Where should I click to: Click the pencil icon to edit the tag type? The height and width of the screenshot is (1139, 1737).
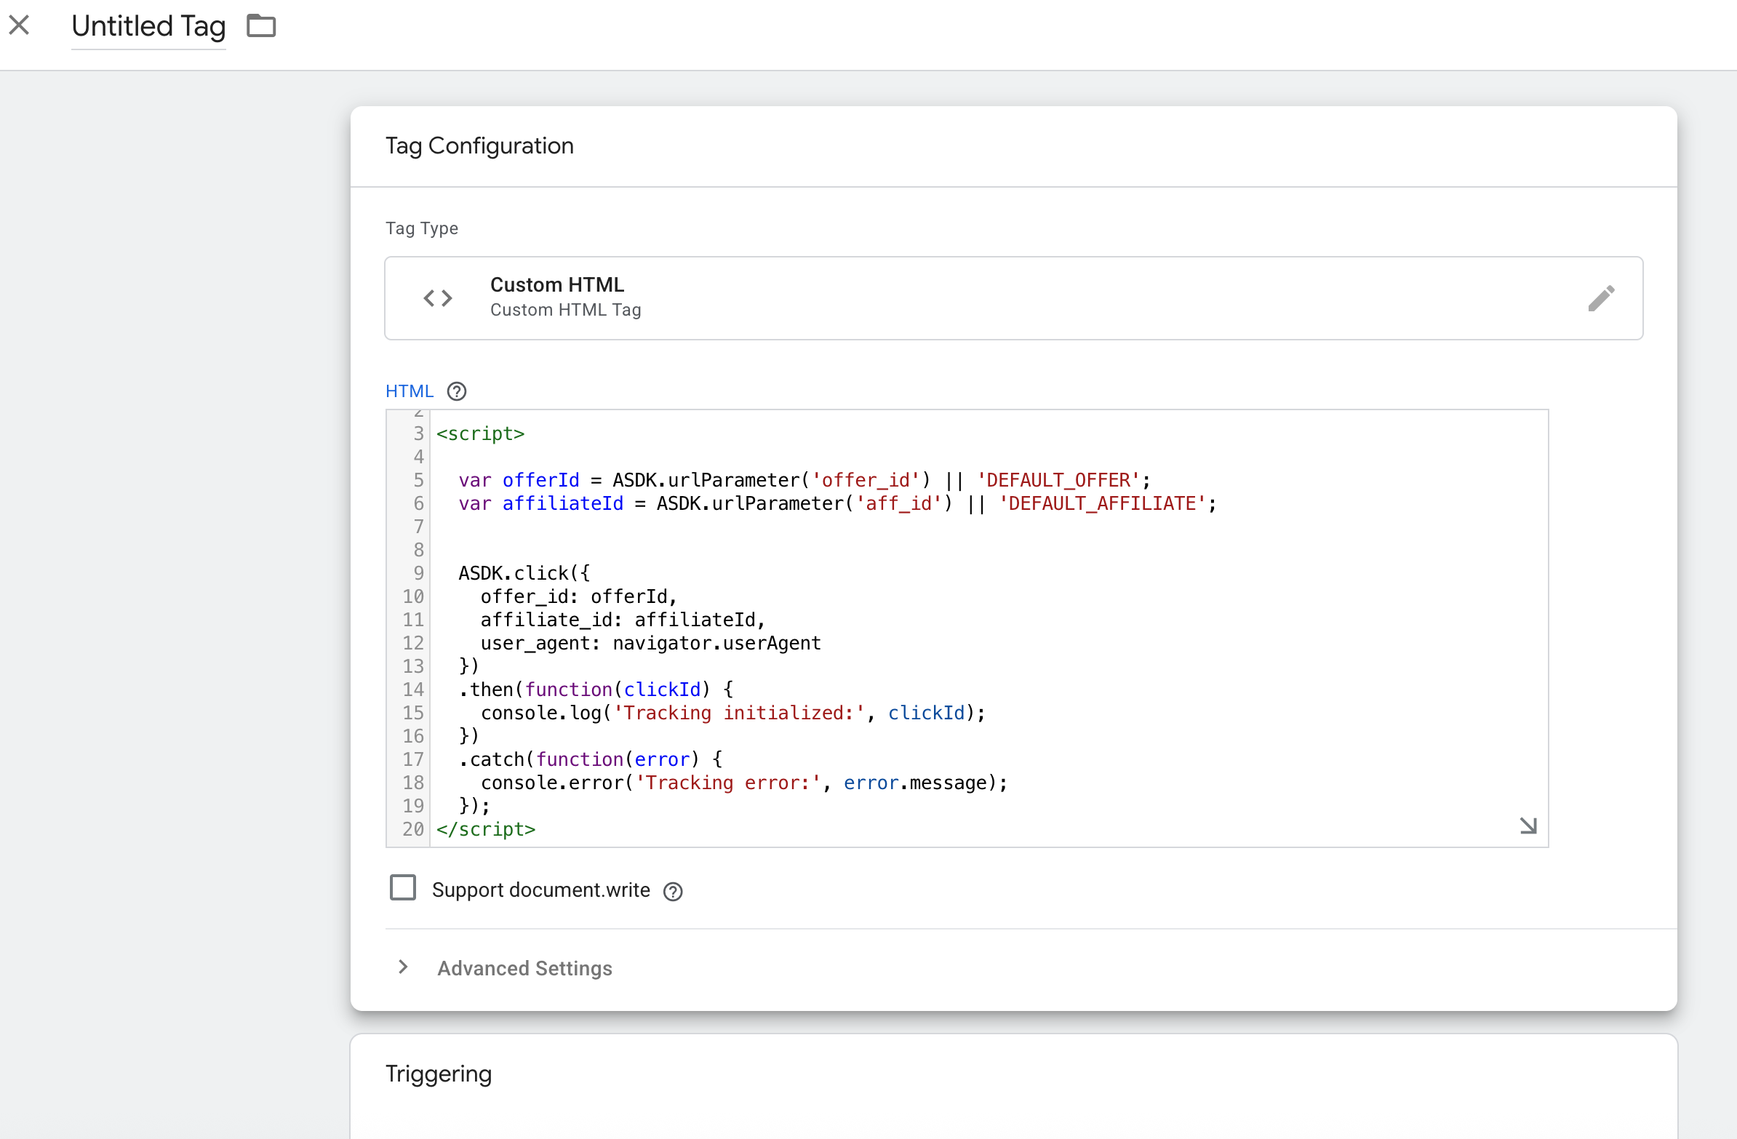tap(1600, 297)
